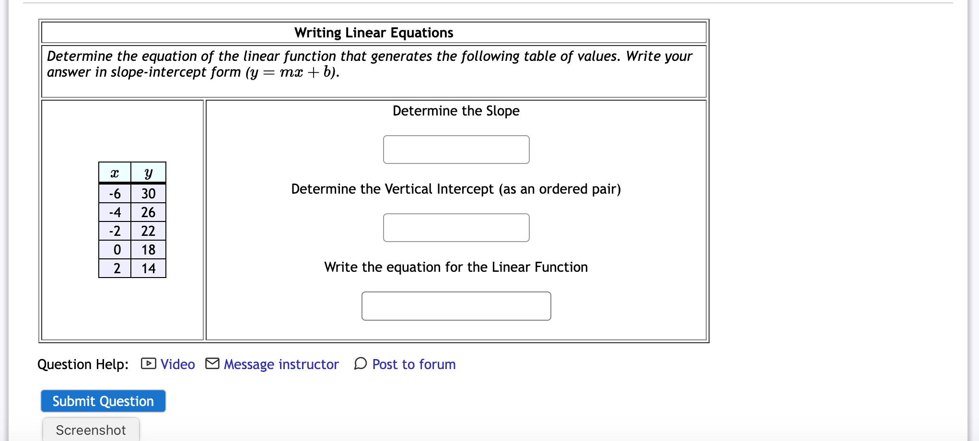Click the envelope icon next to Message instructor
The image size is (979, 441).
coord(213,364)
